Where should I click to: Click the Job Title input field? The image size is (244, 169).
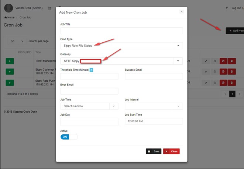point(121,31)
